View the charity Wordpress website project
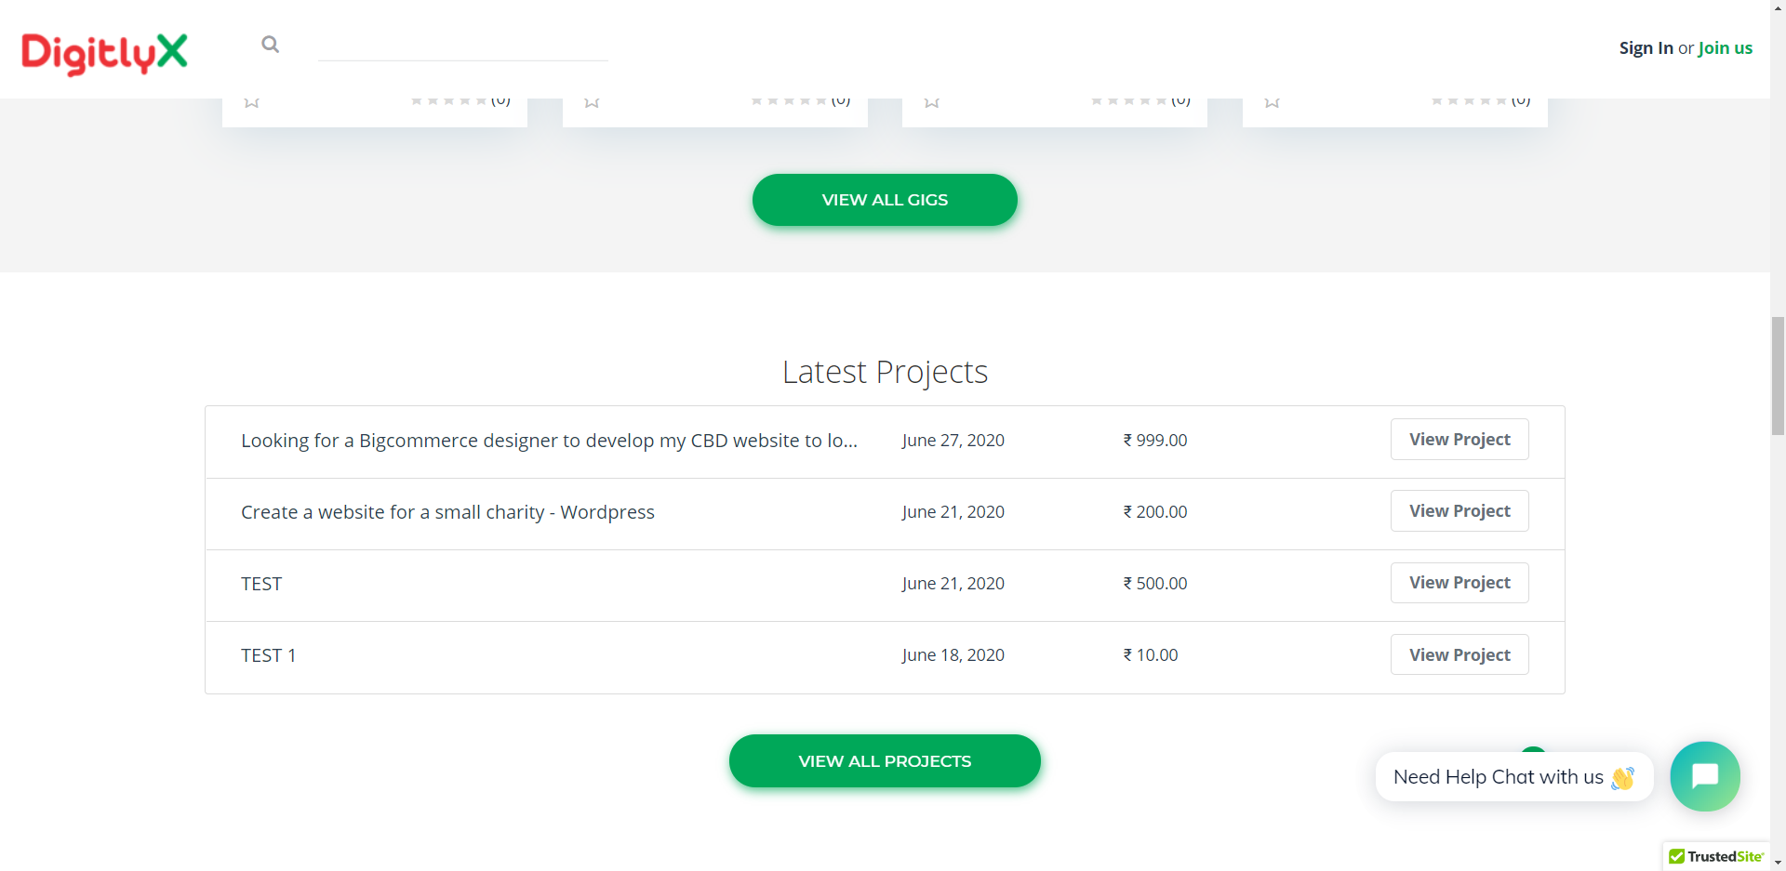Screen dimensions: 1786x871 click(1459, 511)
